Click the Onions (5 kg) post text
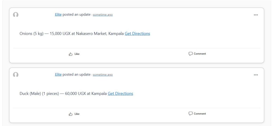This screenshot has width=274, height=126. tap(72, 33)
